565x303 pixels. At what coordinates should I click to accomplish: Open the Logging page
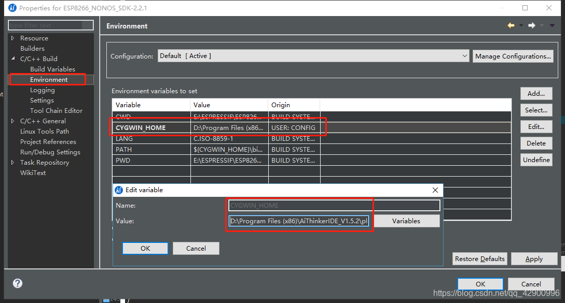43,90
